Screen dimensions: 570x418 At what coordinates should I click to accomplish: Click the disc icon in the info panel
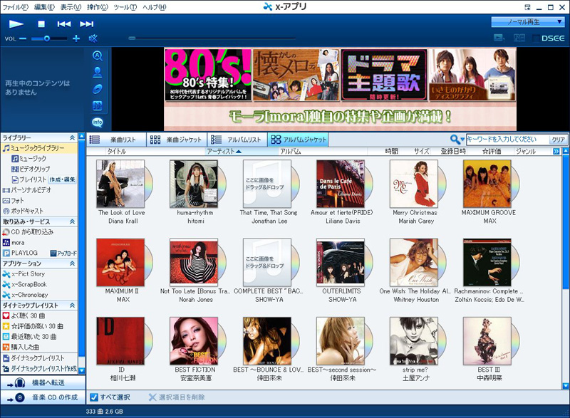(x=97, y=89)
